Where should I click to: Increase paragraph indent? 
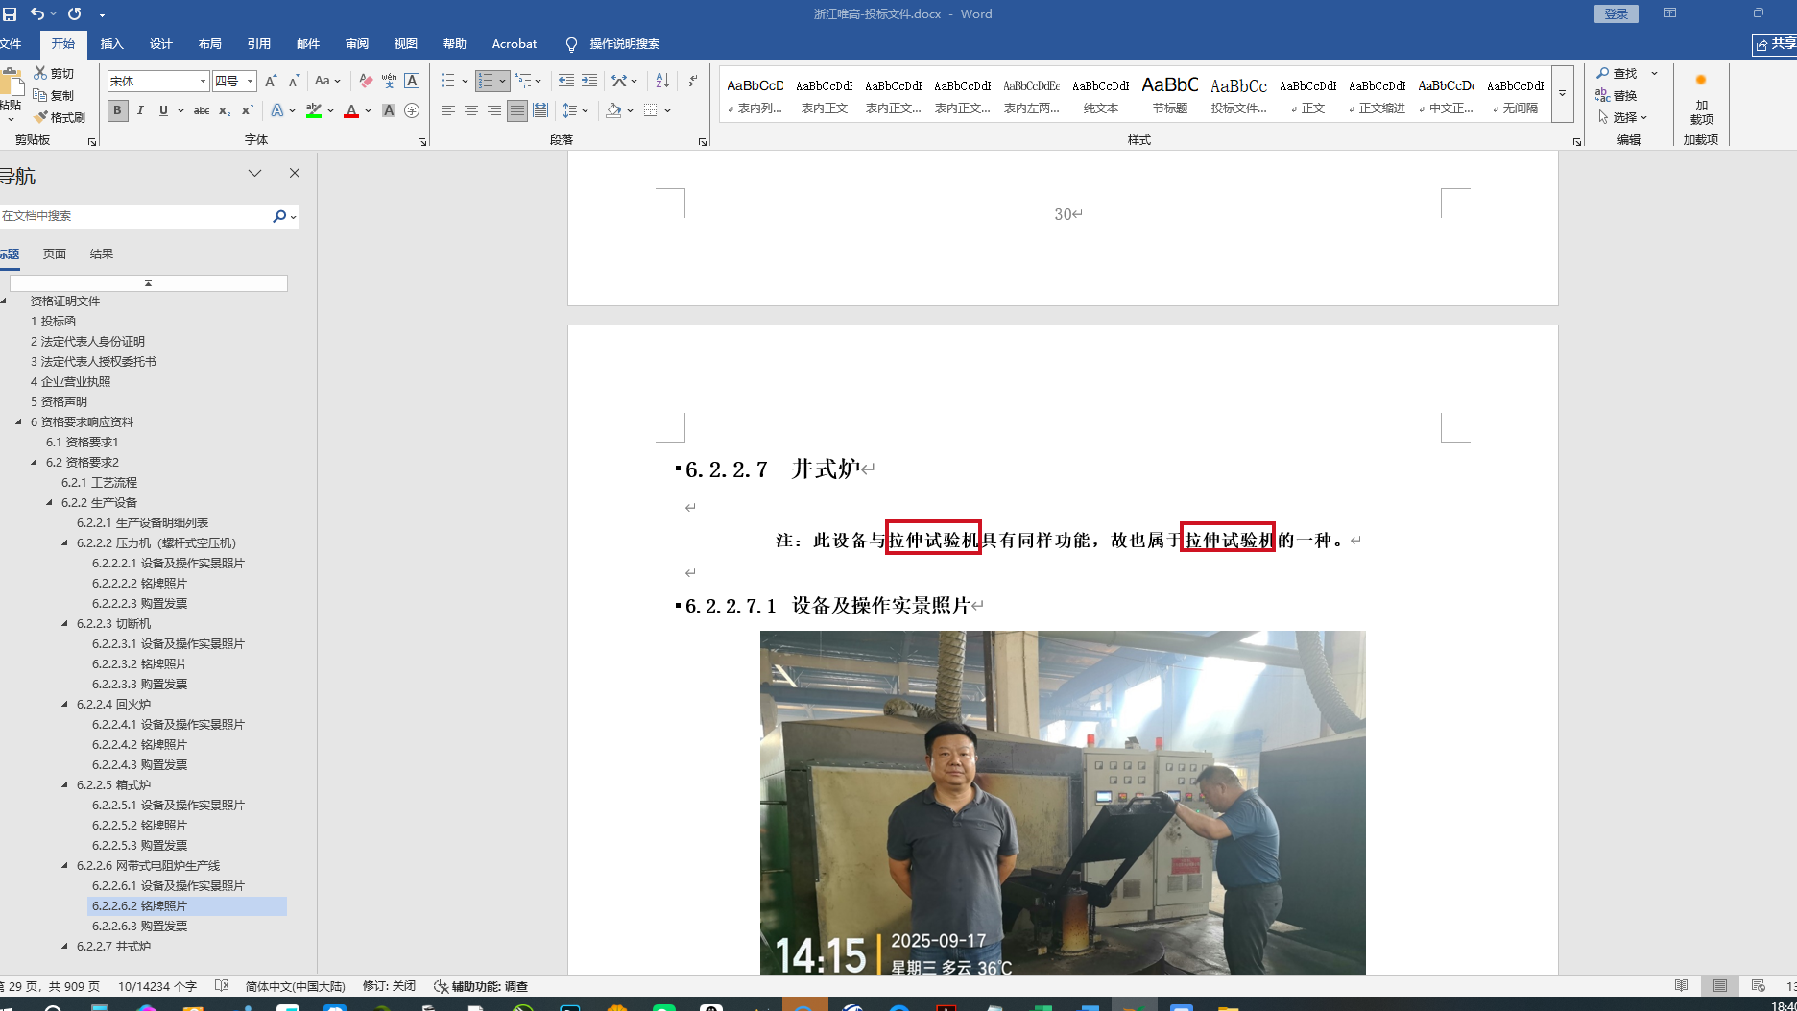589,81
